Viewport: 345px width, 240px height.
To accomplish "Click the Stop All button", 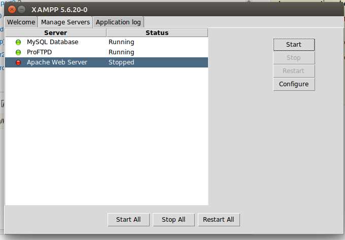I will click(174, 220).
